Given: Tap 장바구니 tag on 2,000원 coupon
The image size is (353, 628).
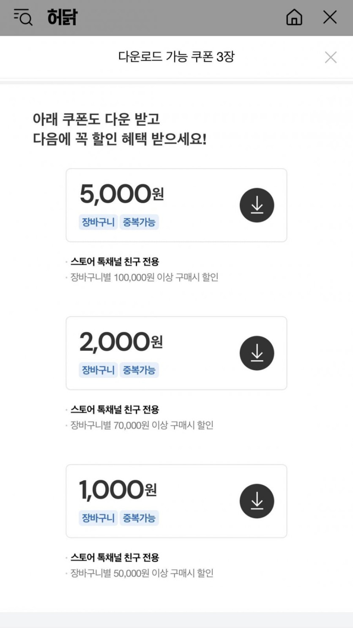Looking at the screenshot, I should pyautogui.click(x=98, y=370).
